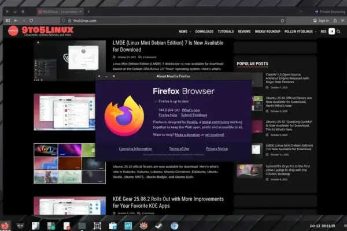Open the text editor icon with red pencil

(67, 226)
